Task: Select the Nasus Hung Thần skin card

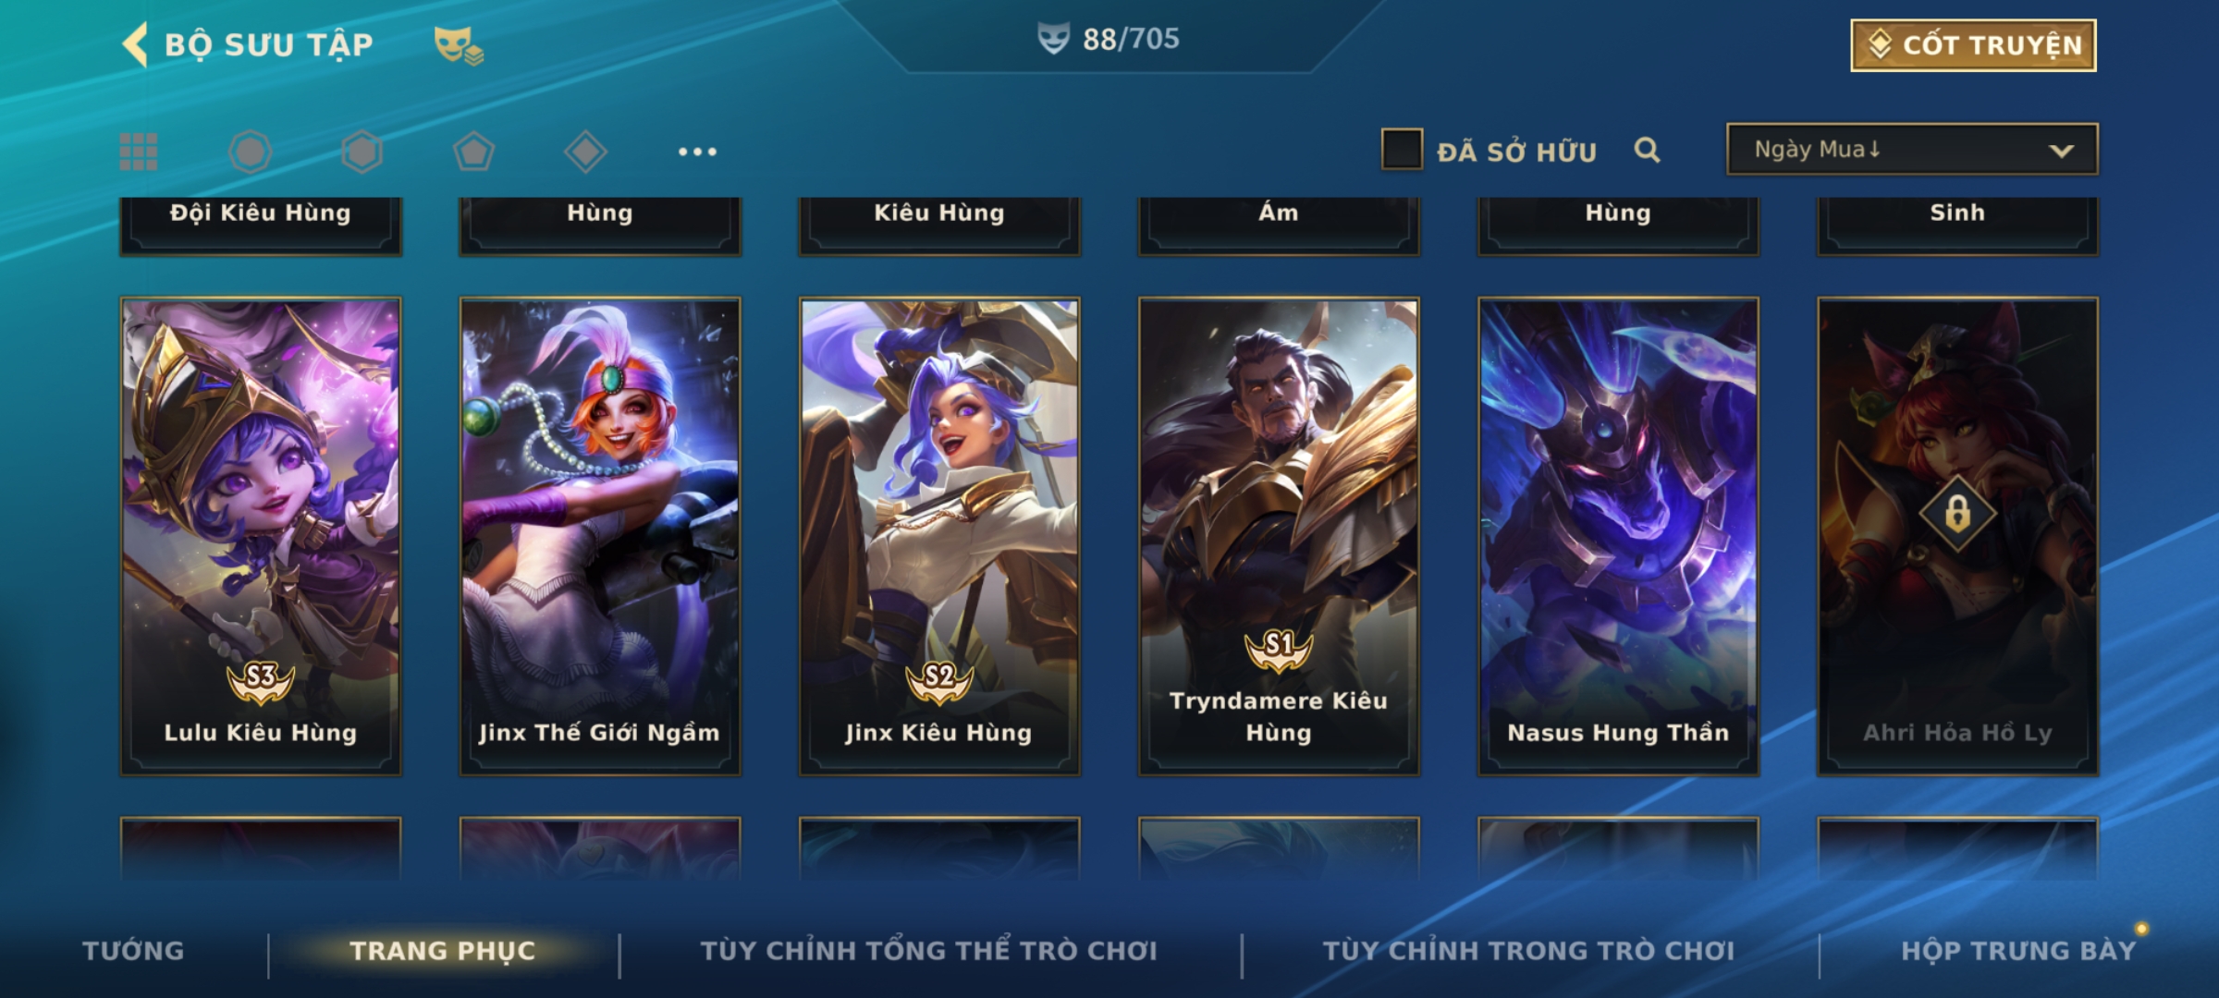Action: 1618,536
